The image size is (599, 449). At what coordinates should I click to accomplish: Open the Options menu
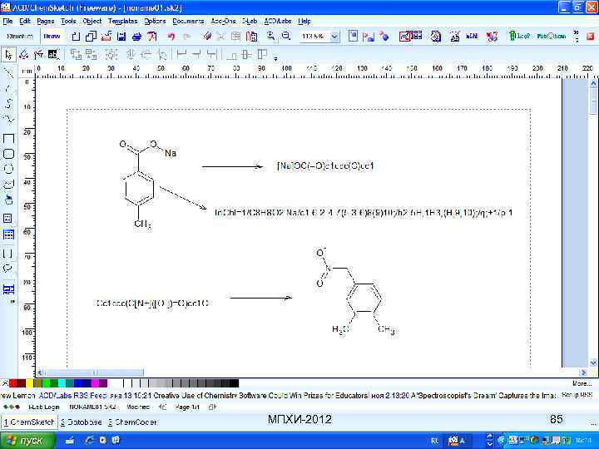(x=155, y=21)
